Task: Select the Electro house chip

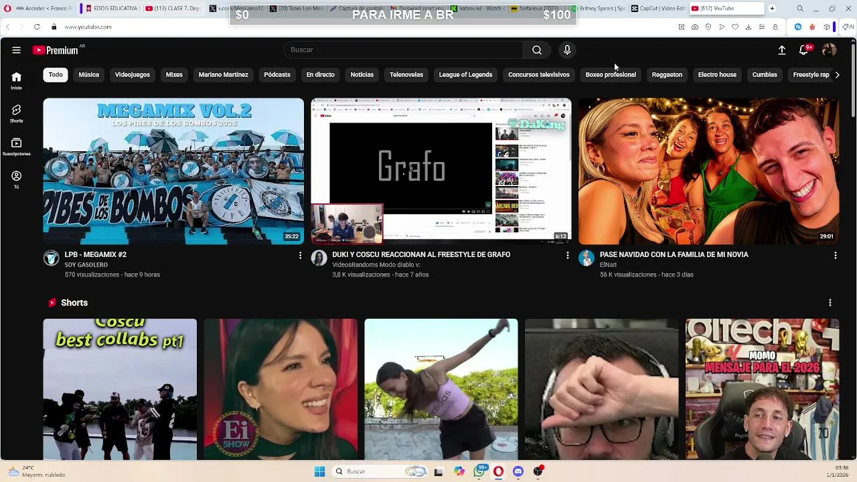Action: click(717, 75)
